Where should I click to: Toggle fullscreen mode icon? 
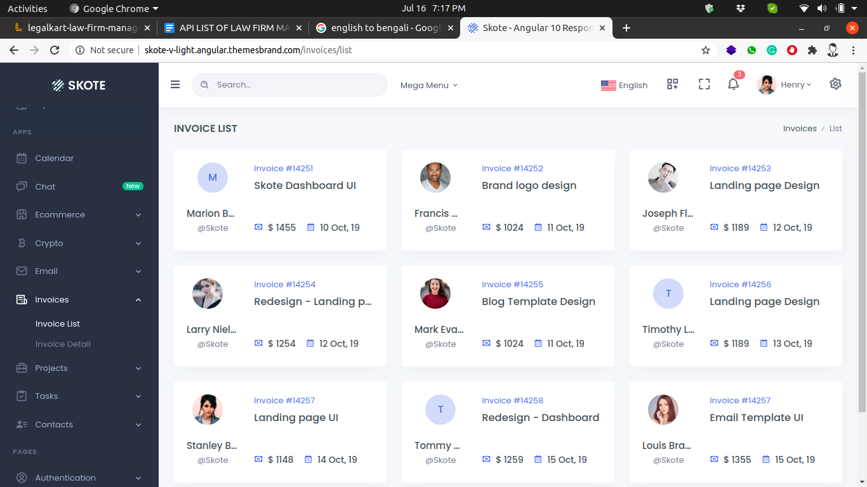pos(704,84)
